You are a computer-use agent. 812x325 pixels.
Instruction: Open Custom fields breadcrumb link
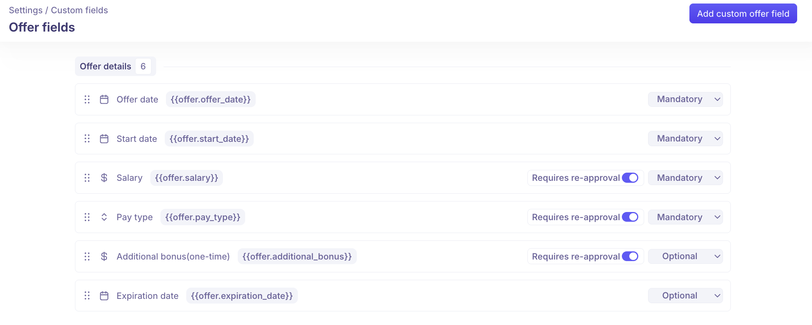(80, 10)
